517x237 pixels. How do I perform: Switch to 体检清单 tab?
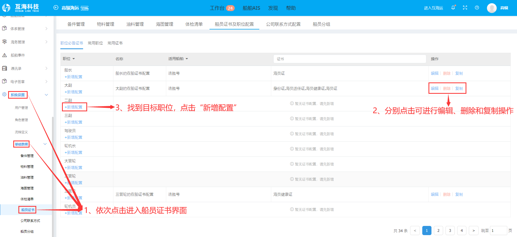pyautogui.click(x=194, y=24)
